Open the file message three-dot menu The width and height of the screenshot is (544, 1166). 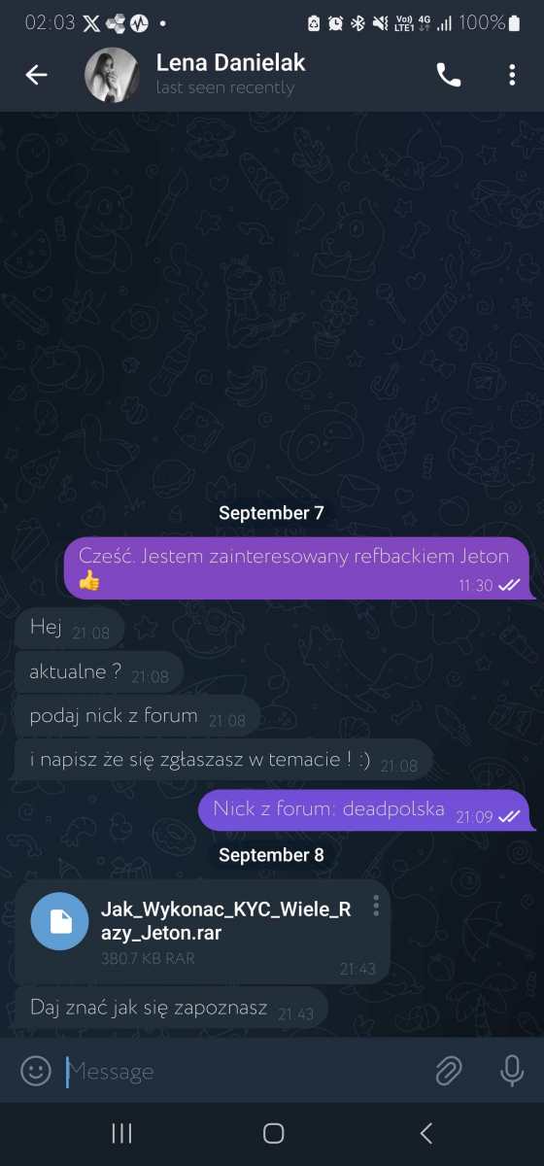[376, 906]
